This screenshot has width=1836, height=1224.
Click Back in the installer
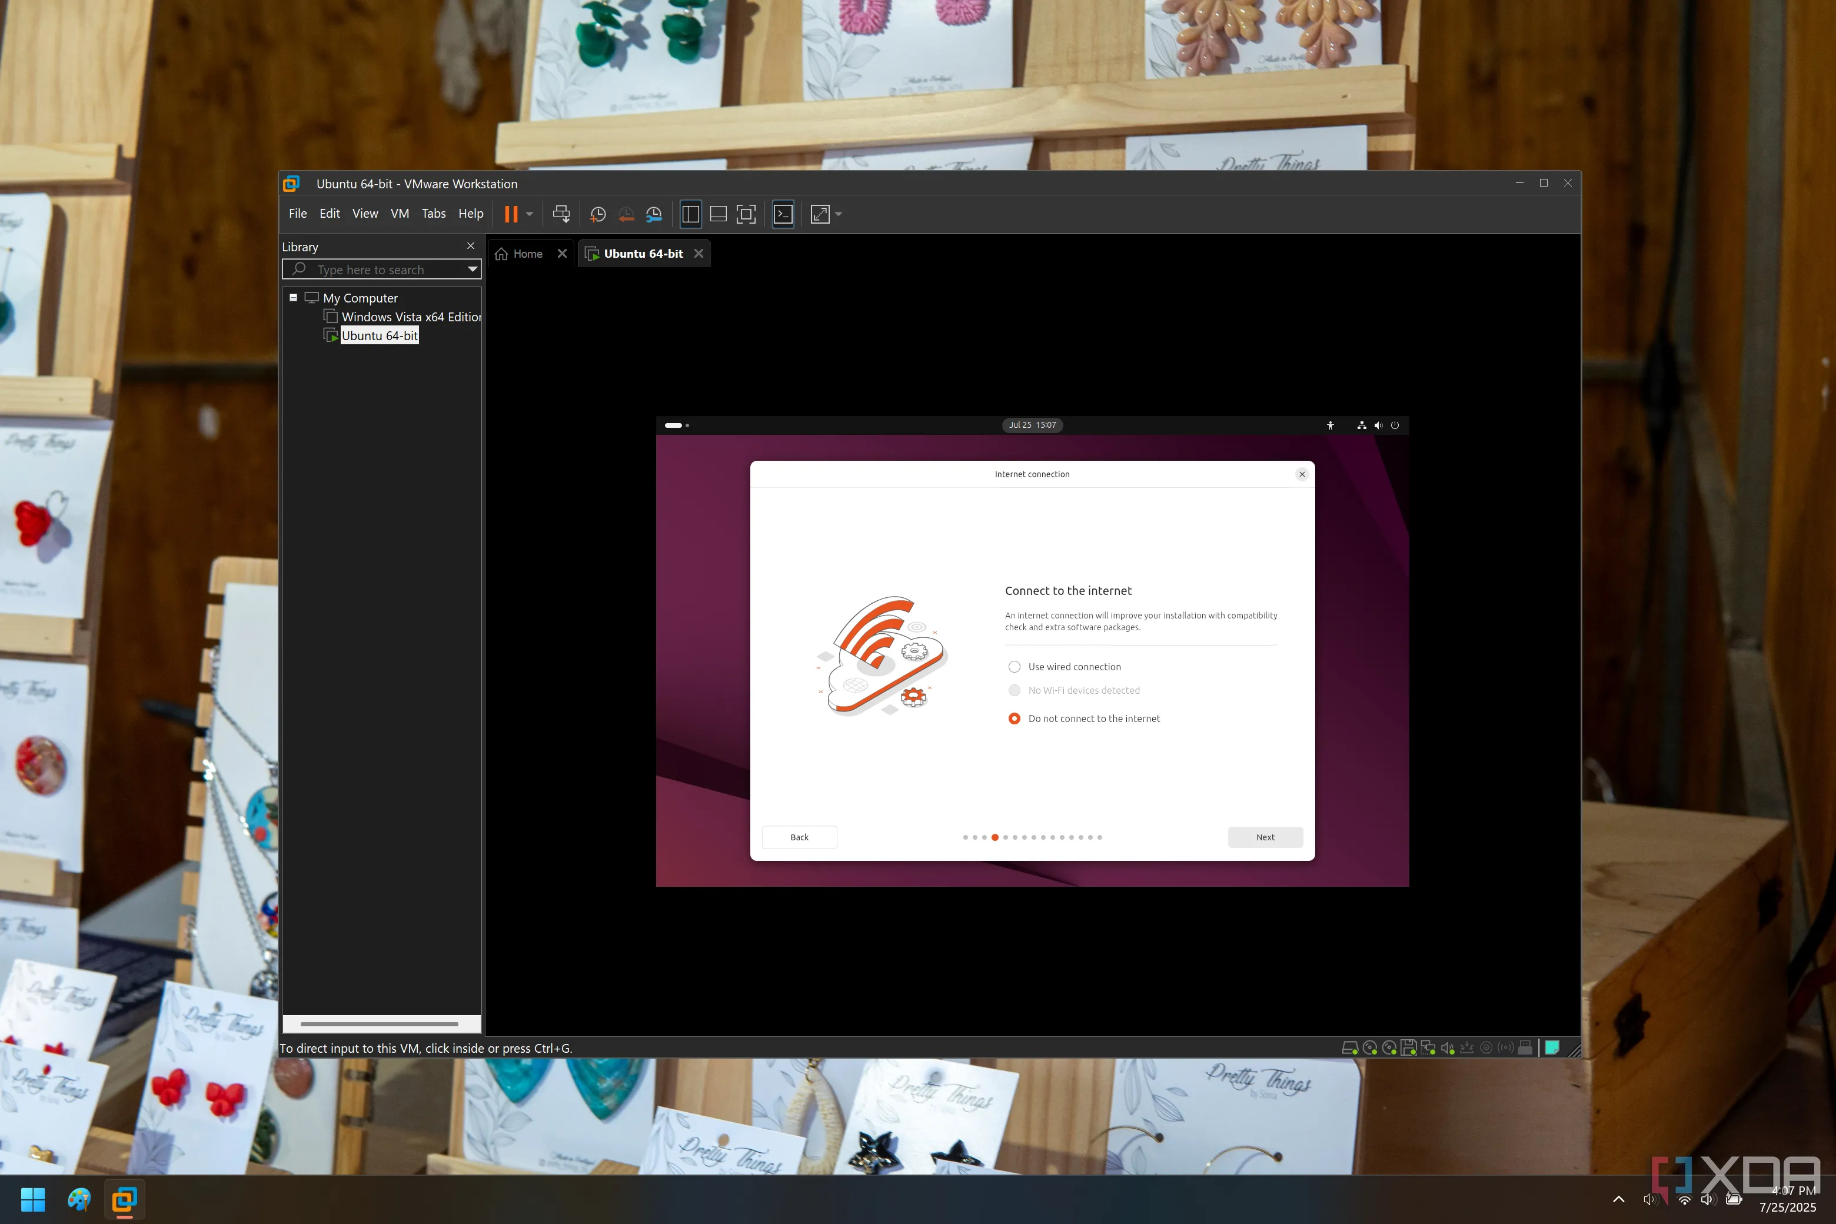pyautogui.click(x=799, y=837)
